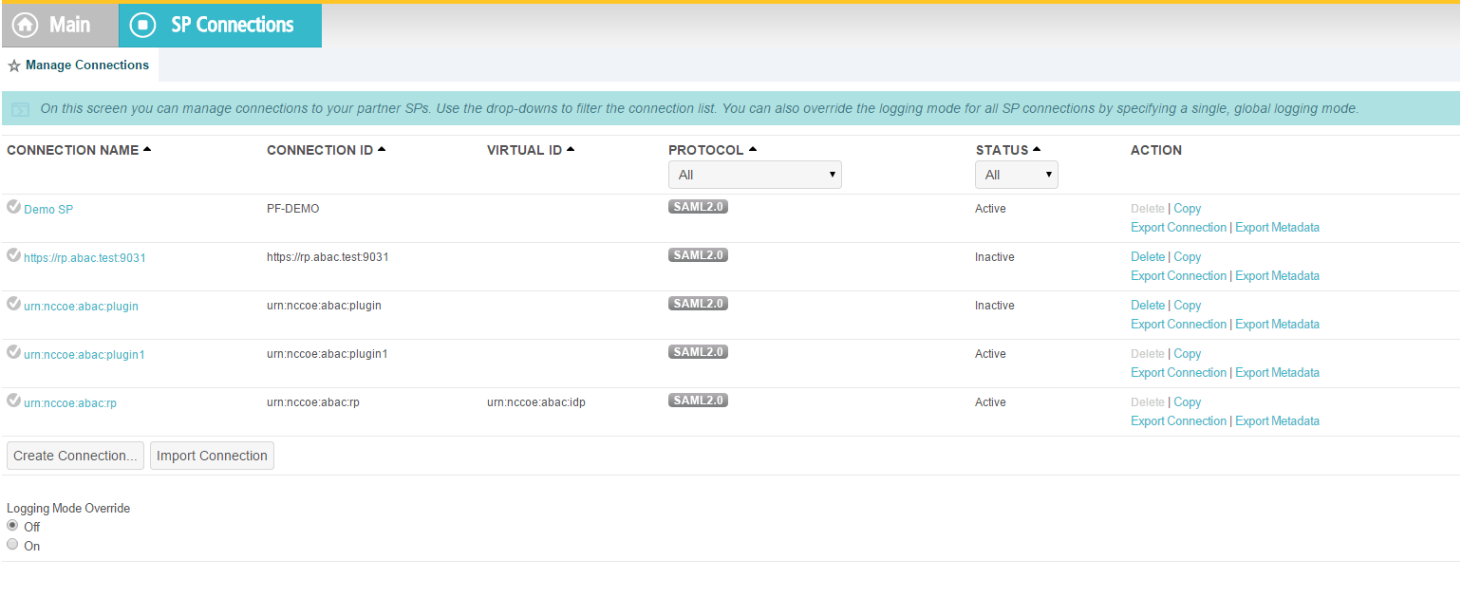1462x597 pixels.
Task: Export Connection for urn:nccoe:abac:plugin
Action: 1178,325
